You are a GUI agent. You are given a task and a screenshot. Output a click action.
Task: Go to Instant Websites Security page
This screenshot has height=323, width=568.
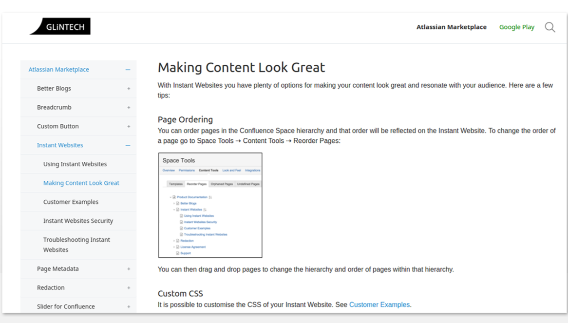click(x=78, y=221)
